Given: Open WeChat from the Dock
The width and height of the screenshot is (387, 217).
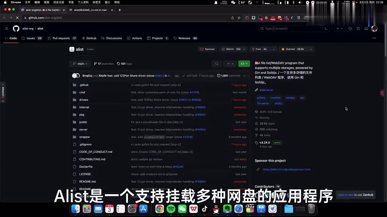Looking at the screenshot, I should click(182, 209).
